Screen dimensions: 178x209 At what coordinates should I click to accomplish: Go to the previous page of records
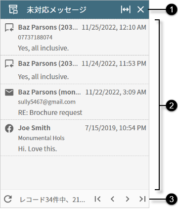click(112, 199)
